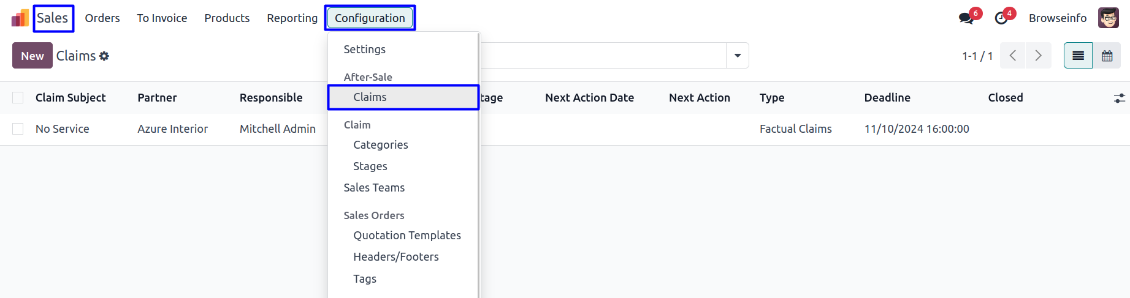Open the activities clock icon
The height and width of the screenshot is (298, 1130).
pyautogui.click(x=1001, y=18)
